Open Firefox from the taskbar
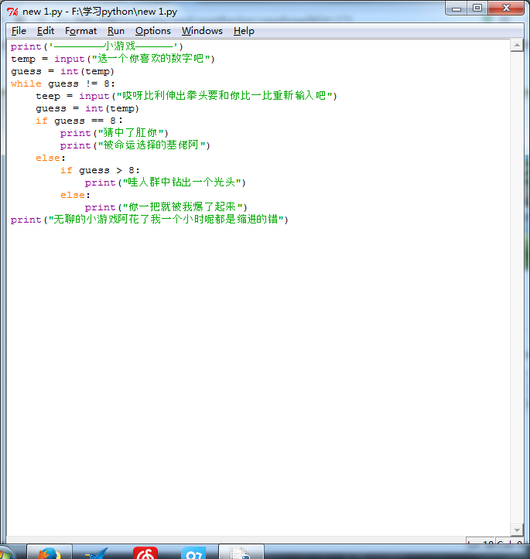 pos(49,553)
